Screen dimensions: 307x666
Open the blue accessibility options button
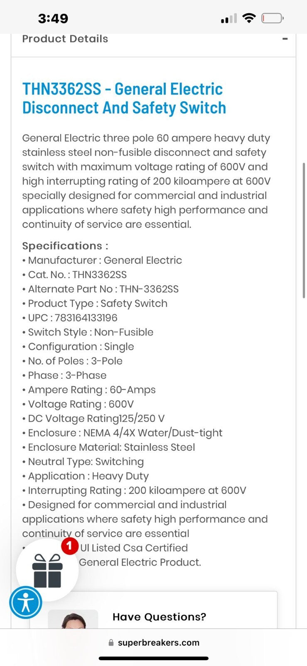click(x=26, y=602)
